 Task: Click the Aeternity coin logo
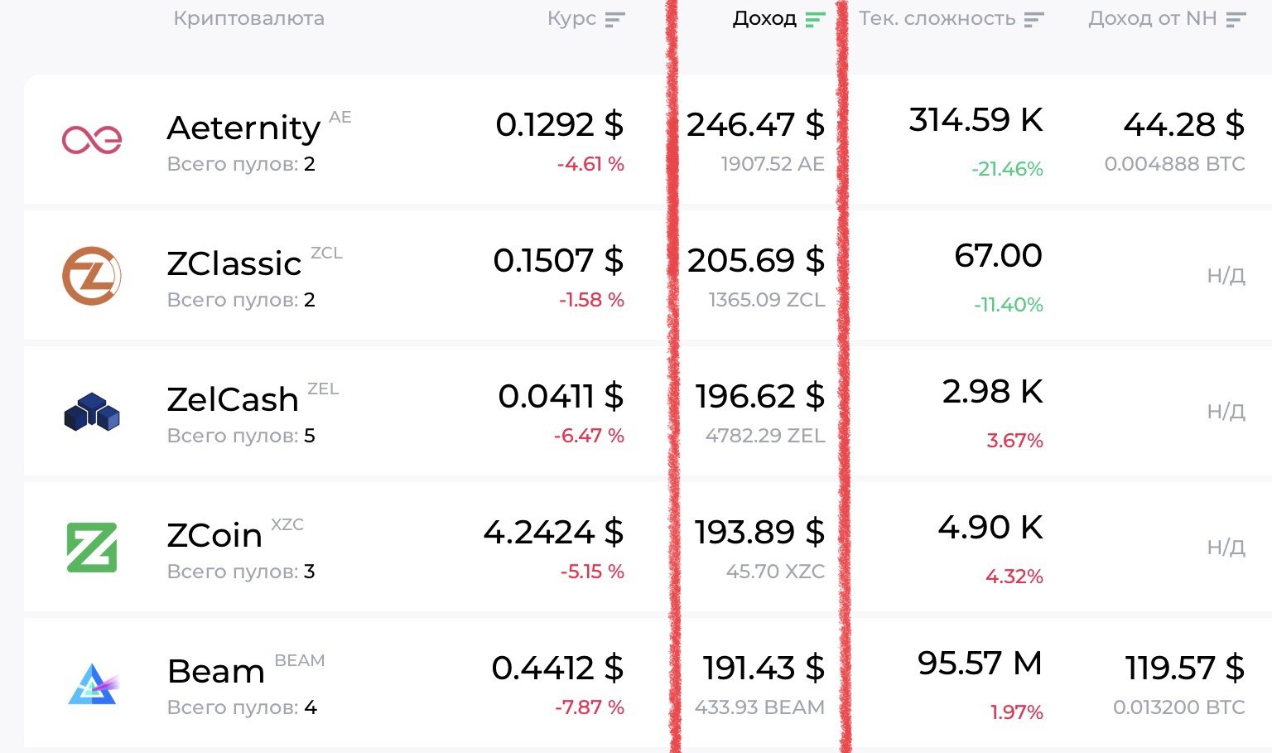point(92,139)
